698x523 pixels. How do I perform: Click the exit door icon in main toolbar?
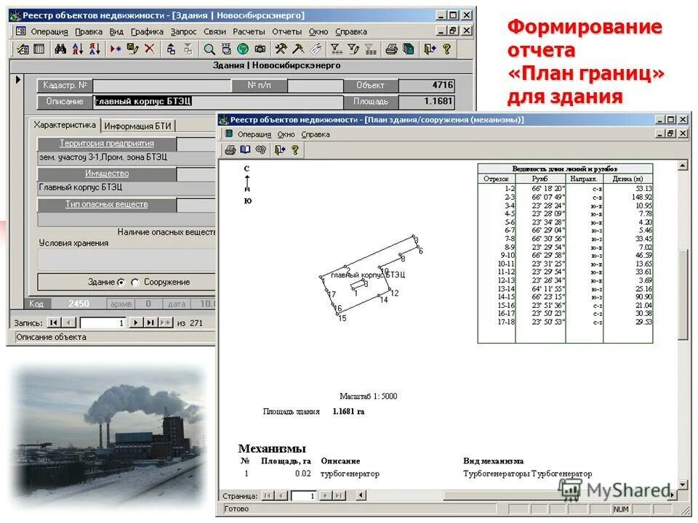click(430, 49)
